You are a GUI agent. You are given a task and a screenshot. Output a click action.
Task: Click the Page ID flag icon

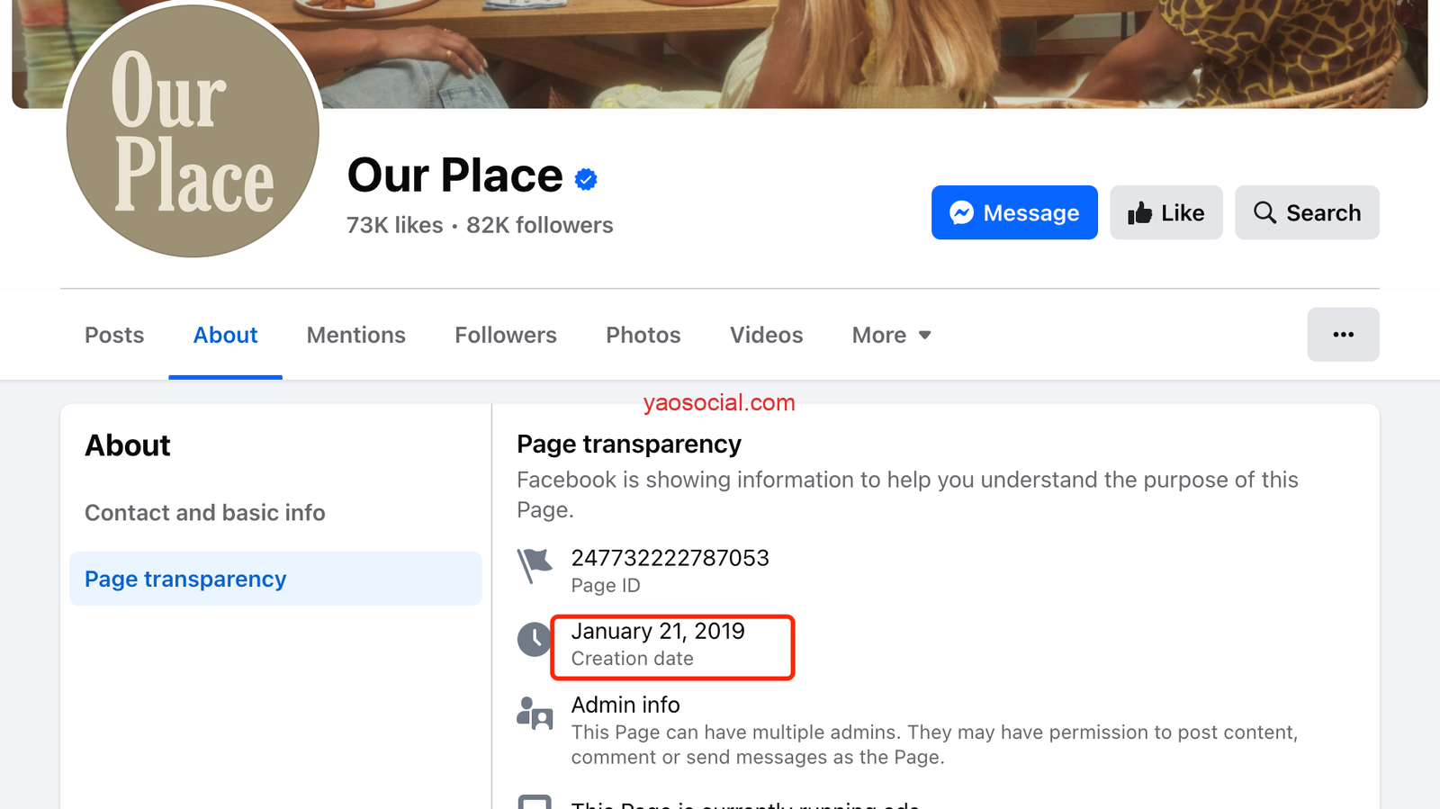click(x=535, y=565)
